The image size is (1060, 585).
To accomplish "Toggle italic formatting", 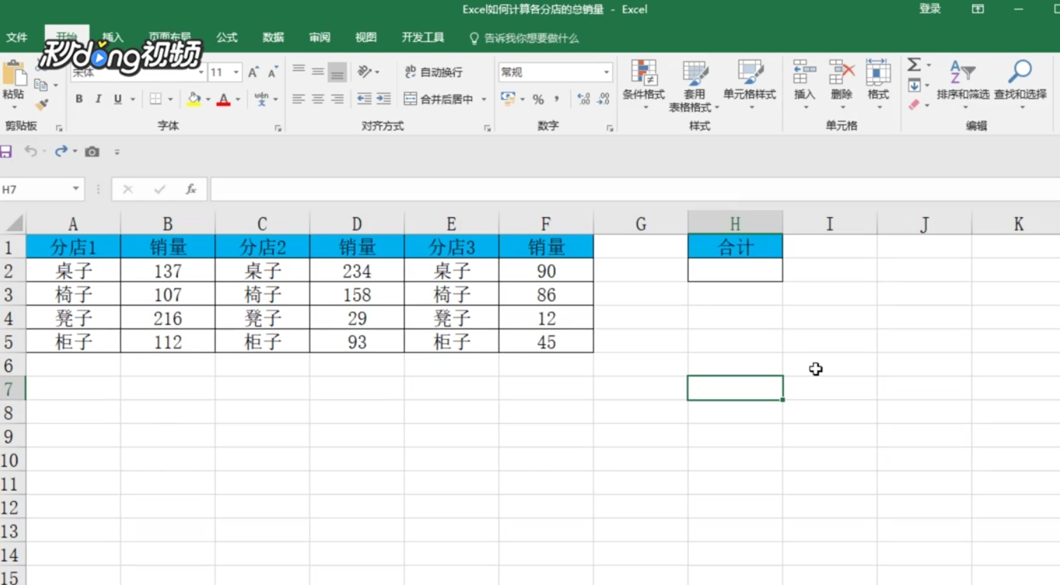I will click(98, 99).
